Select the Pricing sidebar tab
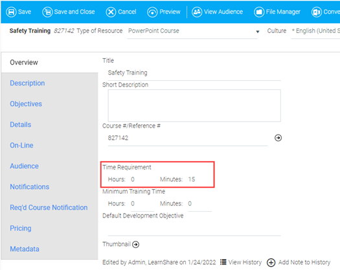This screenshot has height=270, width=340. pos(21,228)
